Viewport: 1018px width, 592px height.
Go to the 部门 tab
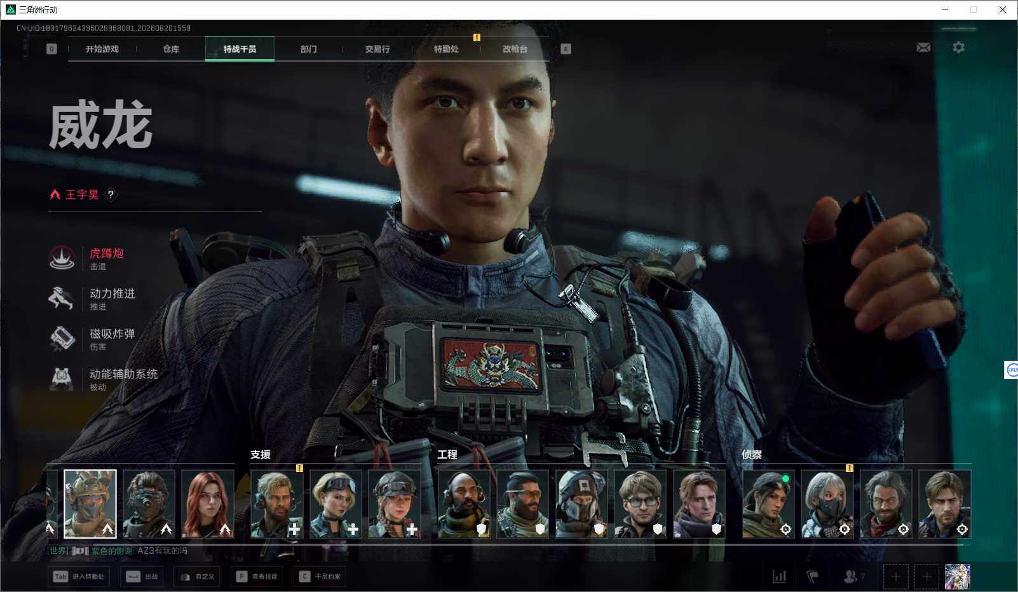[309, 49]
